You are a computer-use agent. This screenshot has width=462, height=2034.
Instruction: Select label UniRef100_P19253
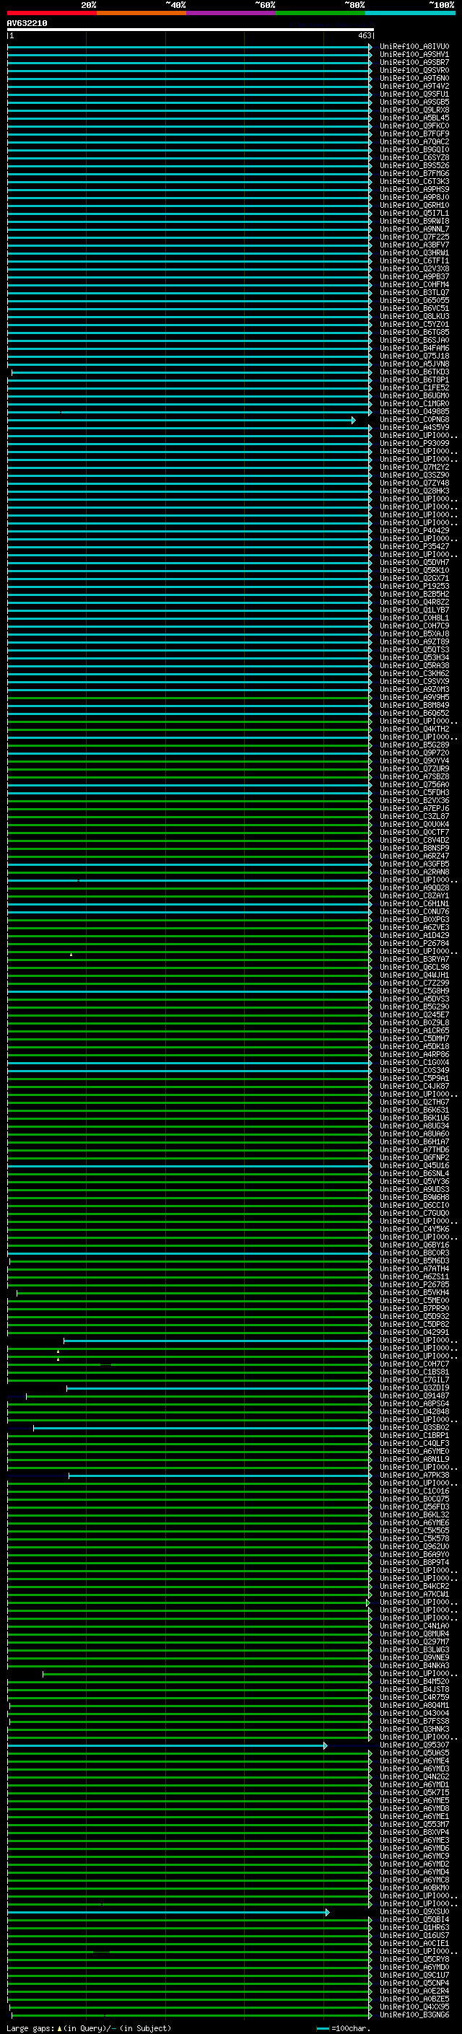coord(414,586)
